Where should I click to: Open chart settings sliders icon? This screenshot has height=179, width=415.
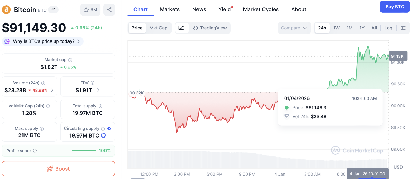click(403, 28)
